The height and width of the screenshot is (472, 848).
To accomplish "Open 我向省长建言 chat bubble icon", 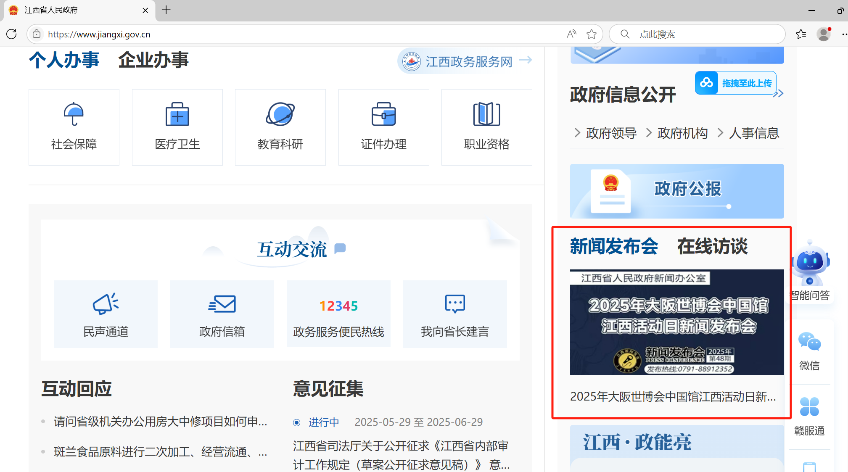I will 455,304.
